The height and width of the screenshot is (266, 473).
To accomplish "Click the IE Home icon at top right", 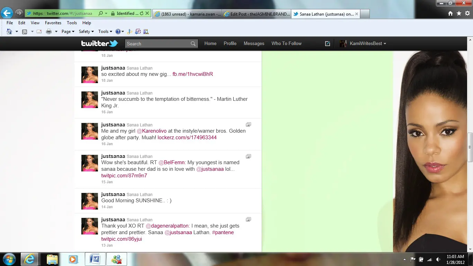I will (450, 14).
